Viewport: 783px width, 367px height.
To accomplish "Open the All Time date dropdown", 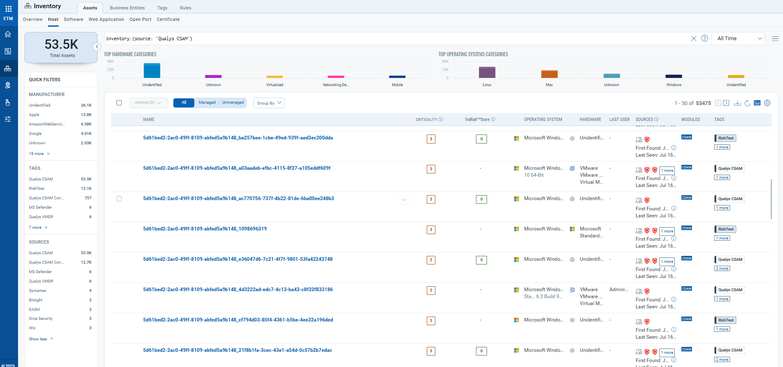I will (739, 39).
